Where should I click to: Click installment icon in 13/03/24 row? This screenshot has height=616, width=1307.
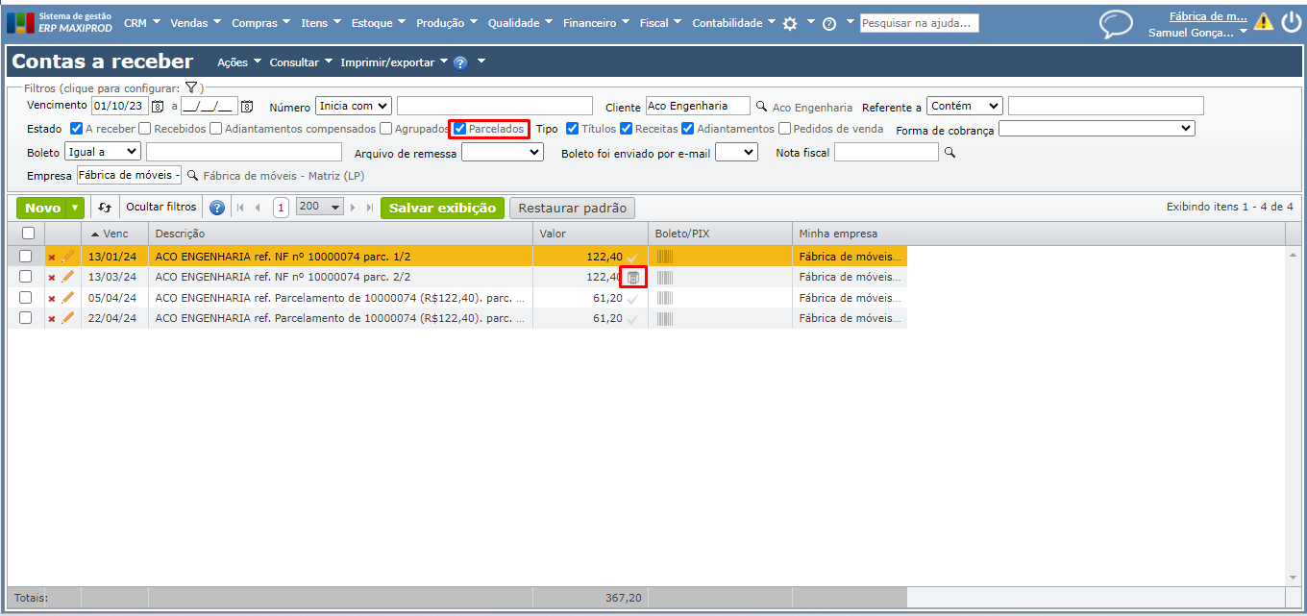[x=632, y=278]
